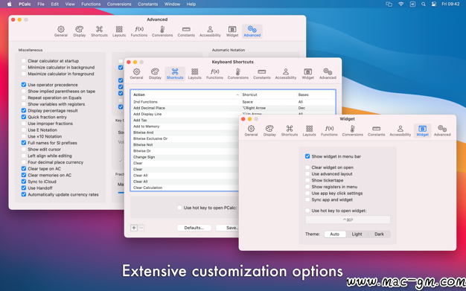The width and height of the screenshot is (466, 291).
Task: Open Functions tab in Widget window
Action: tap(329, 131)
